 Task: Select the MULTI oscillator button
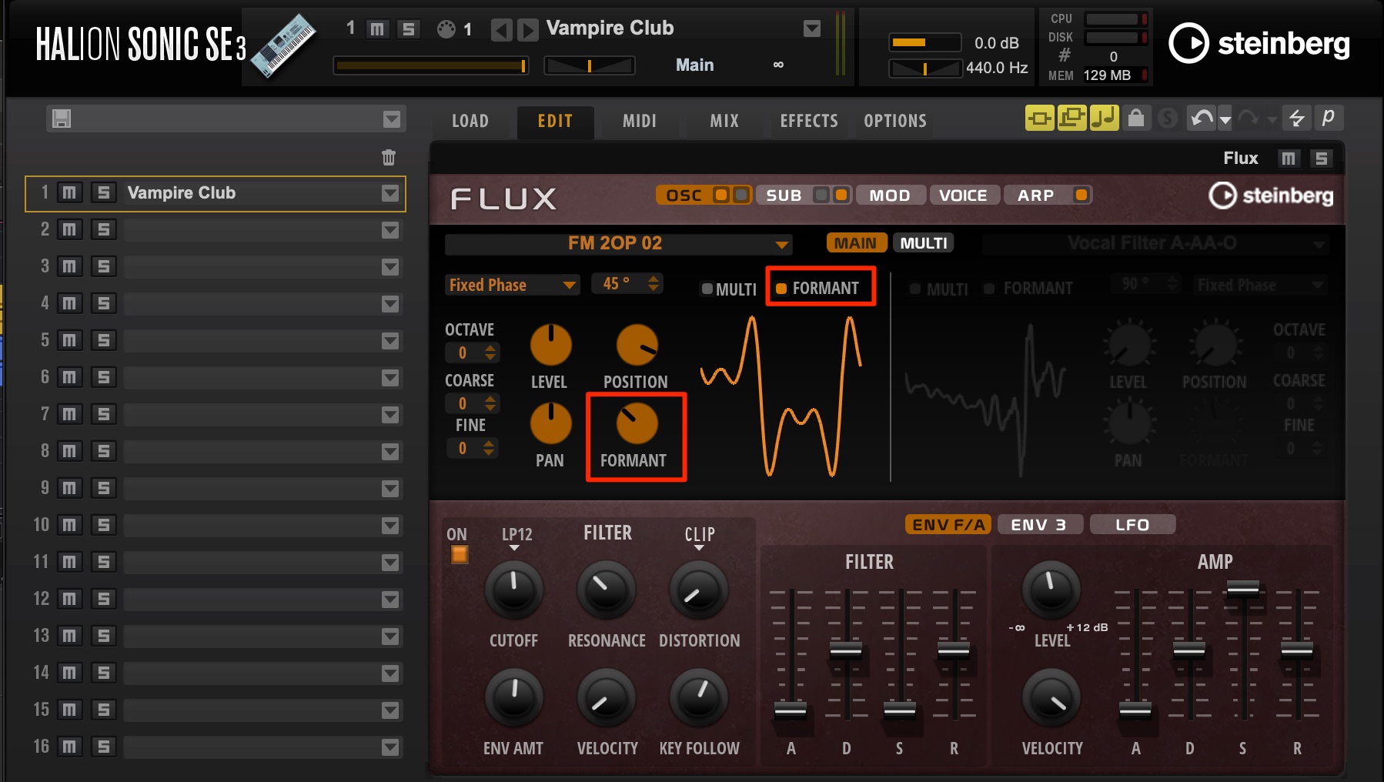coord(924,243)
